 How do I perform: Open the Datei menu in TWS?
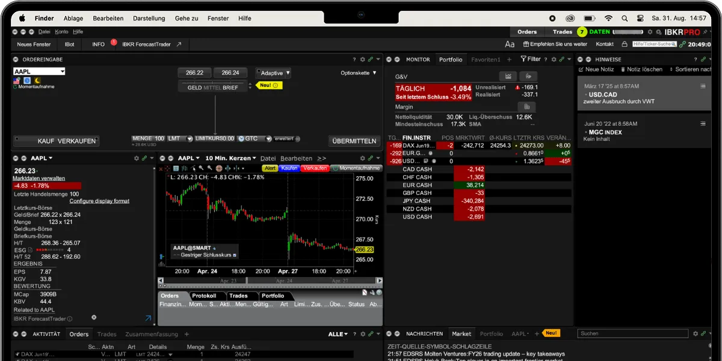[44, 31]
